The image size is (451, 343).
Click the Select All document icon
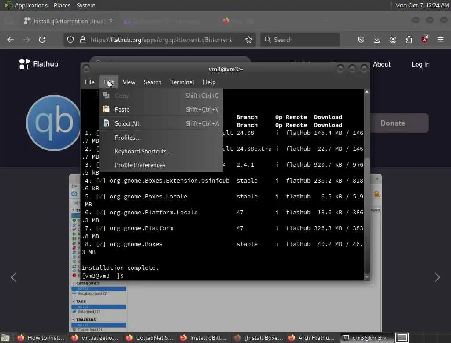106,123
